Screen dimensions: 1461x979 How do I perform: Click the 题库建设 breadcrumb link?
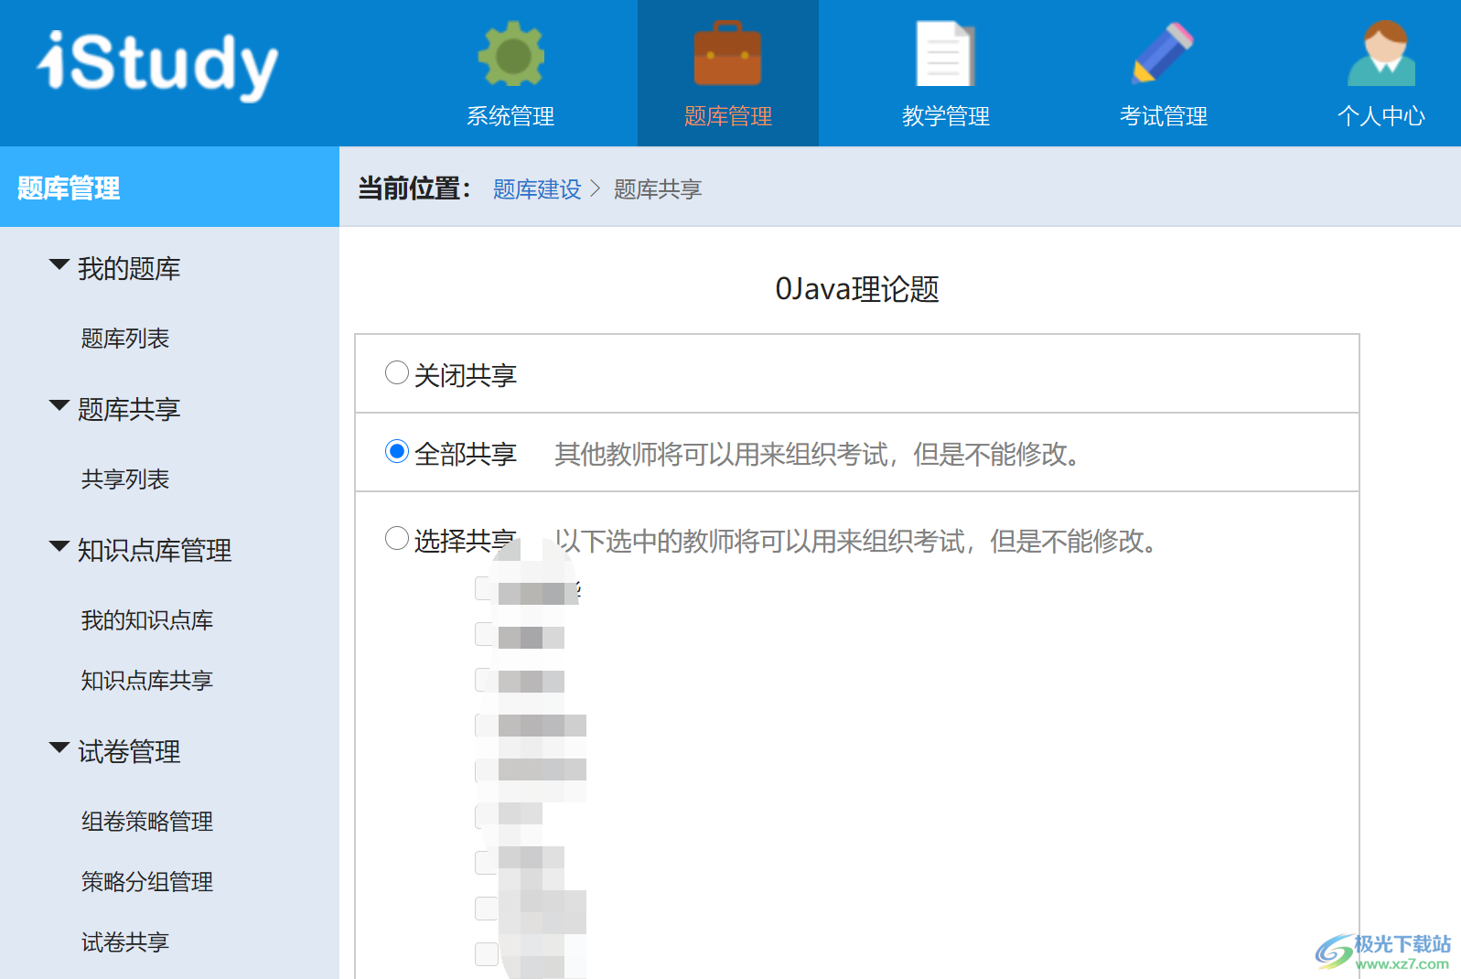[x=537, y=189]
